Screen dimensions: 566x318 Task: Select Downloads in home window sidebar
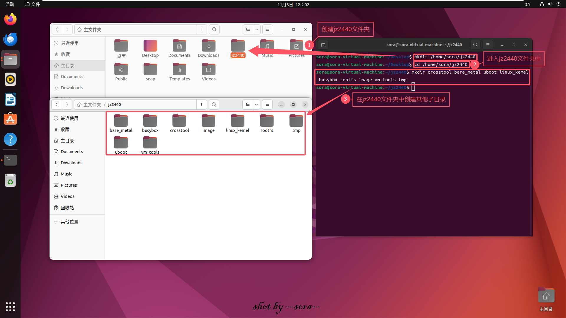78,88
